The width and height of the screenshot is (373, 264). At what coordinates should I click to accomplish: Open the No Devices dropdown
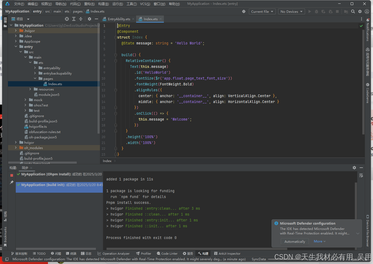pyautogui.click(x=292, y=11)
